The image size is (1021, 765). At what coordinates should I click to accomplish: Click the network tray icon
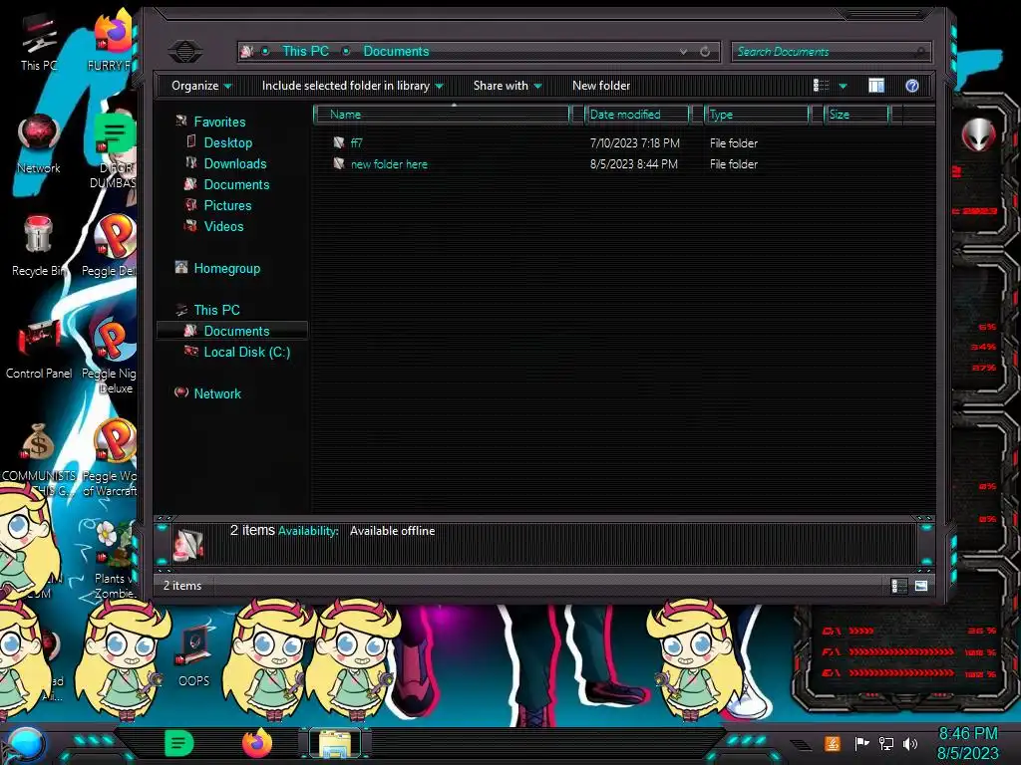pyautogui.click(x=886, y=743)
